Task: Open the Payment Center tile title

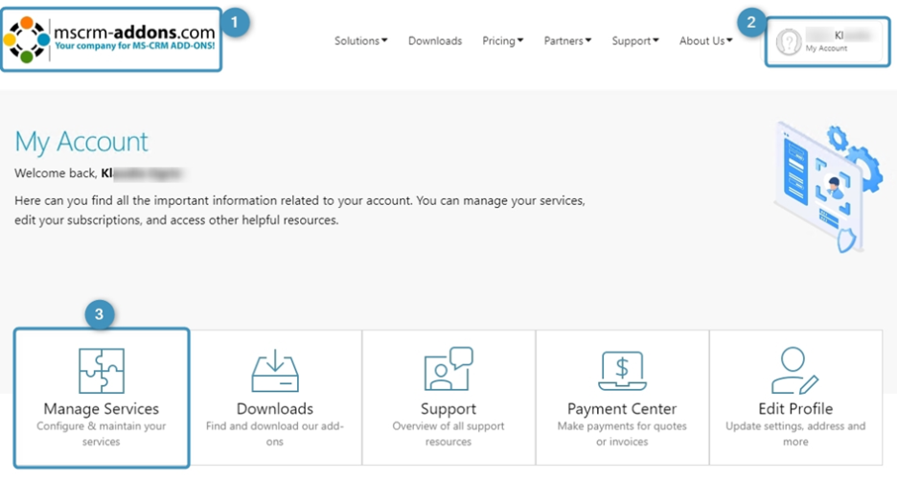Action: click(x=622, y=408)
